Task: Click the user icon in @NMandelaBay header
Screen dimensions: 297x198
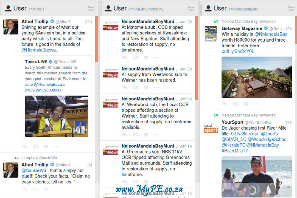Action: (208, 8)
